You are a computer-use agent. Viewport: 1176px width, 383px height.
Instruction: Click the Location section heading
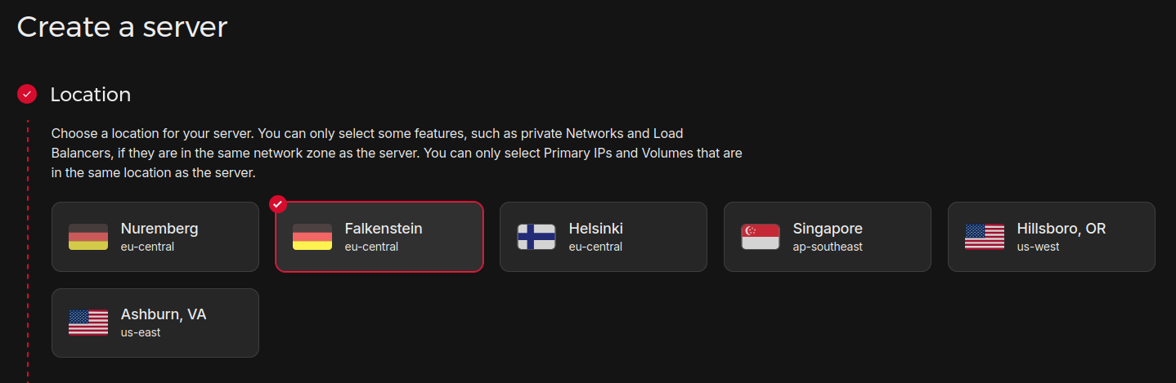tap(91, 95)
